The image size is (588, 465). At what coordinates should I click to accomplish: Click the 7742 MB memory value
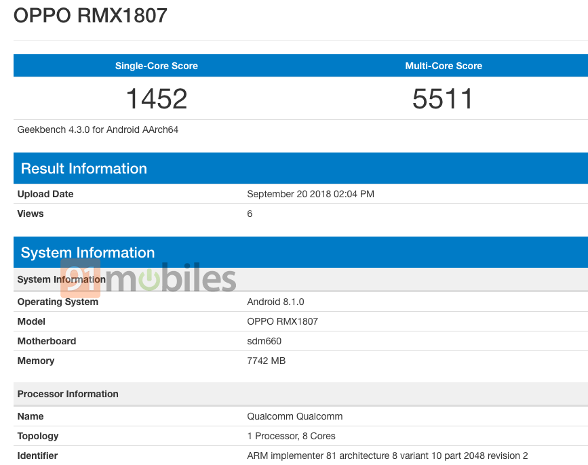(x=266, y=361)
